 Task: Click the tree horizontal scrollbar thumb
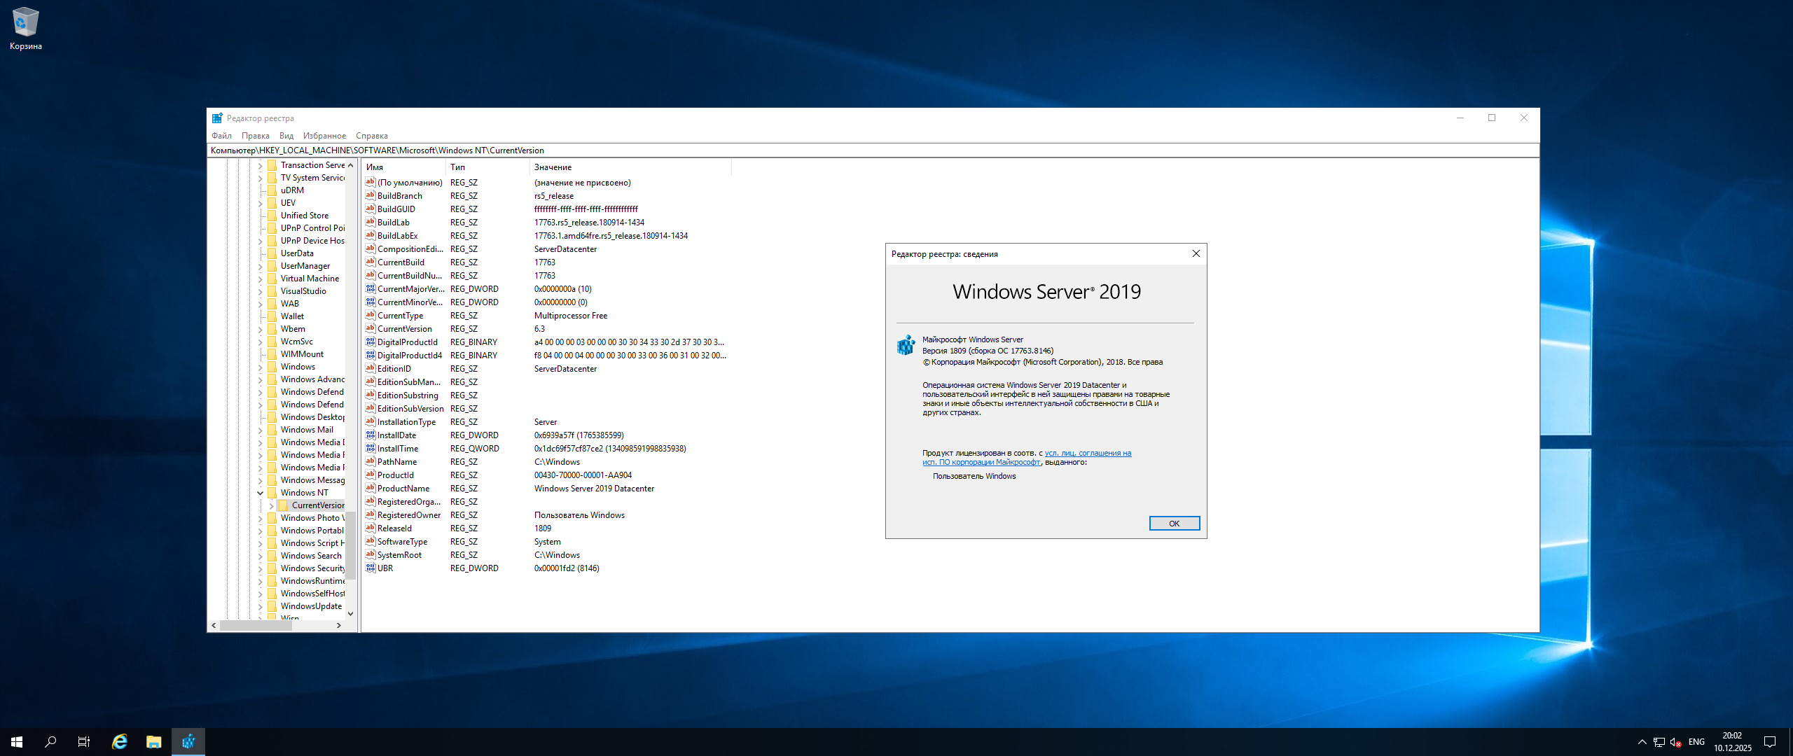[x=256, y=625]
